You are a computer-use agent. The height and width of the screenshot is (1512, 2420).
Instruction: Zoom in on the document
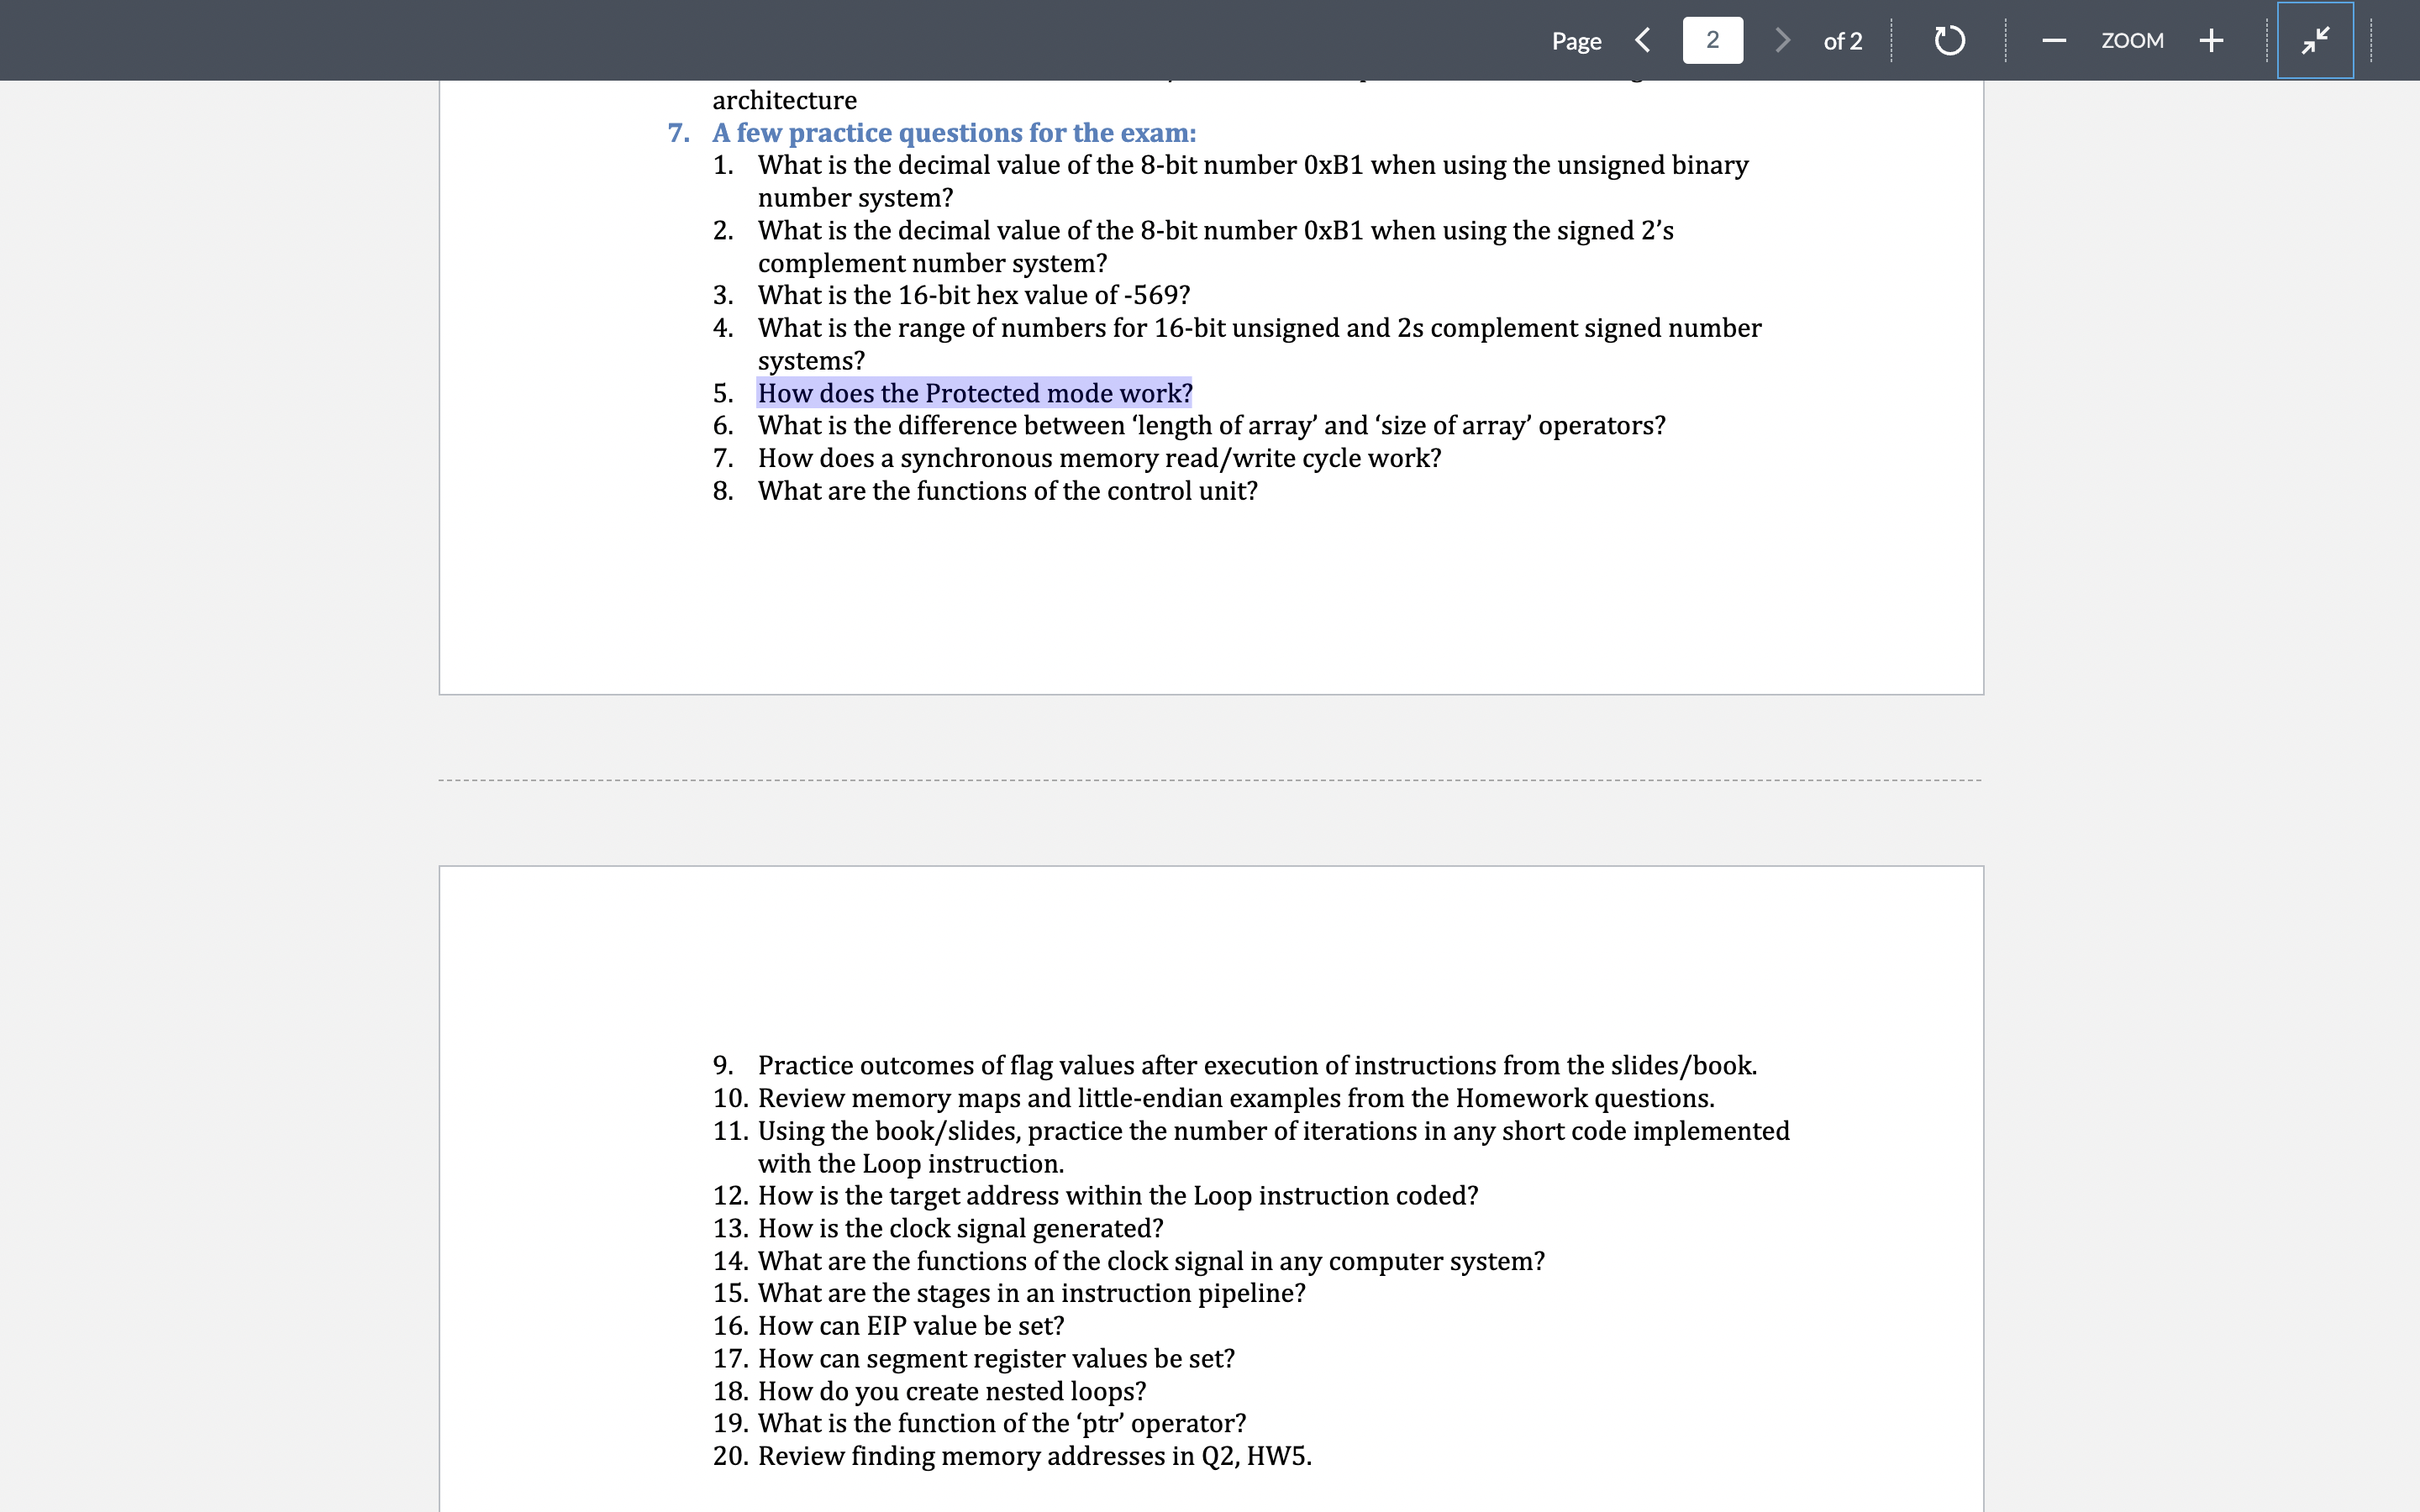[x=2211, y=40]
